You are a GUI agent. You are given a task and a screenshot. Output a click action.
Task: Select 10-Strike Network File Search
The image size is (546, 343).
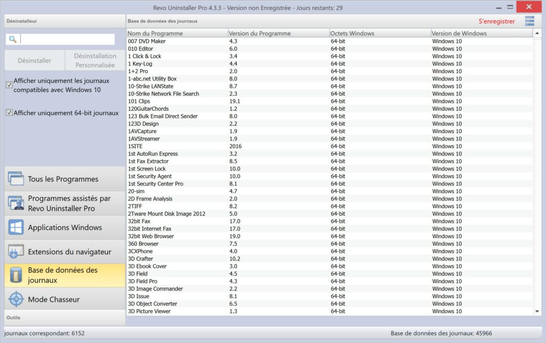click(x=330, y=94)
